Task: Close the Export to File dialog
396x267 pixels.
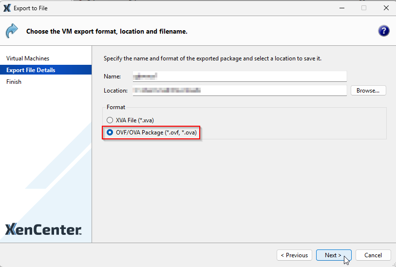Action: pos(386,8)
